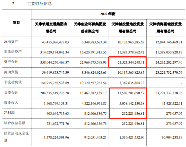Screen dimensions: 186x147
Task: Click the heading 主要财务信息
Action: [x=39, y=4]
